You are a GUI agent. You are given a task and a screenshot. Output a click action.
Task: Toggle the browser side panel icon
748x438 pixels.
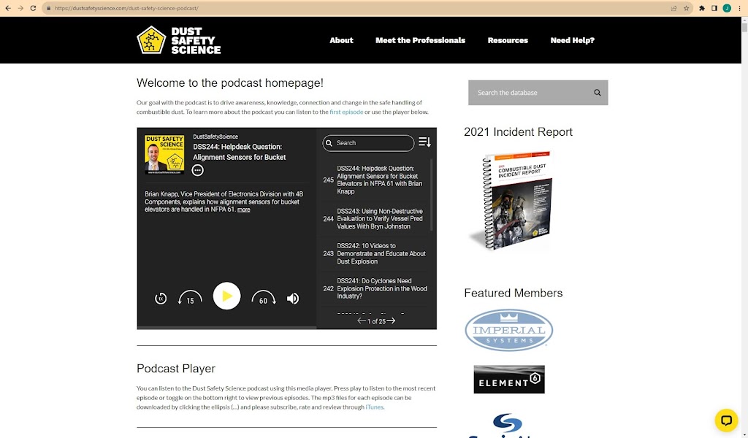(714, 8)
